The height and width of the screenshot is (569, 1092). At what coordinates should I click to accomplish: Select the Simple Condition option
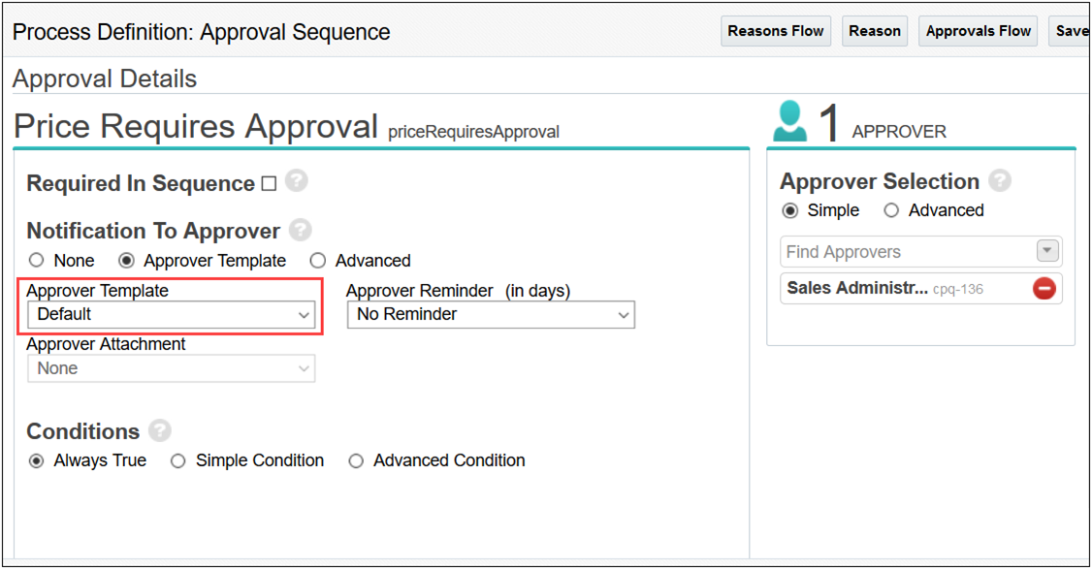(178, 460)
